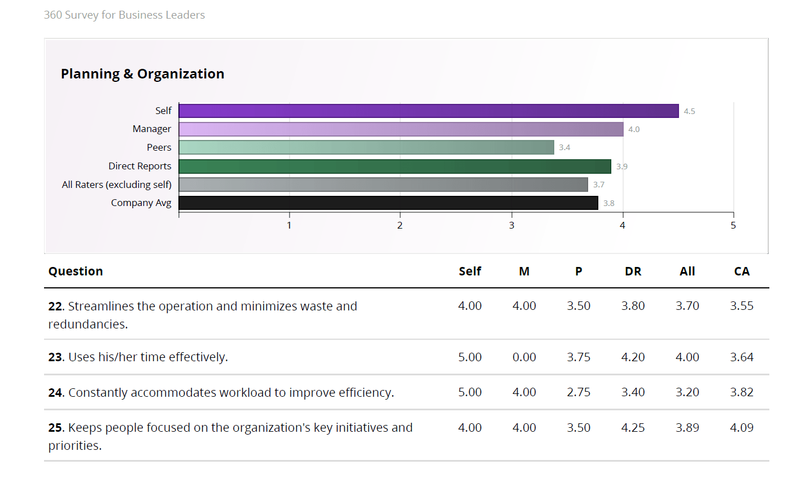
Task: Click the light green Peers bar
Action: click(366, 147)
